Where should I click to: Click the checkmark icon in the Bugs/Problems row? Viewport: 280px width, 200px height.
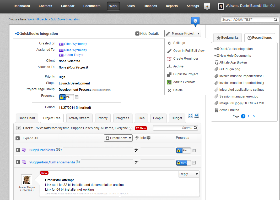(x=136, y=150)
